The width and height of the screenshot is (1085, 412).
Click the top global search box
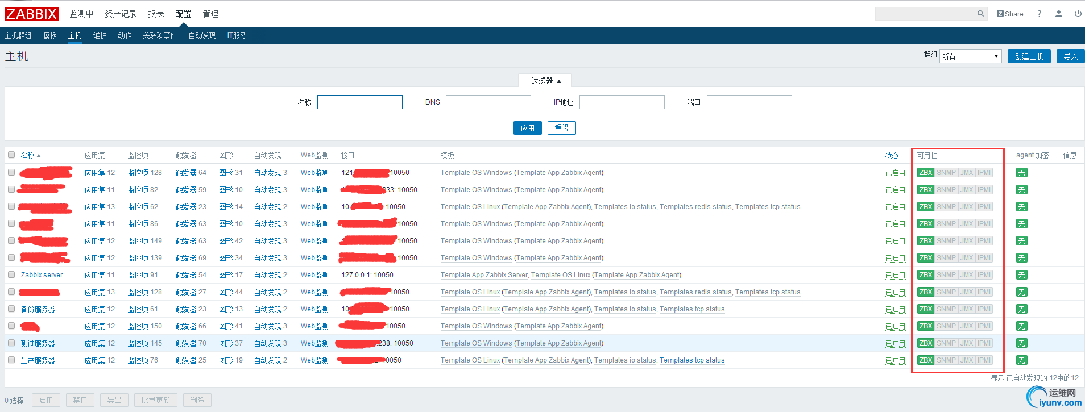pyautogui.click(x=925, y=14)
